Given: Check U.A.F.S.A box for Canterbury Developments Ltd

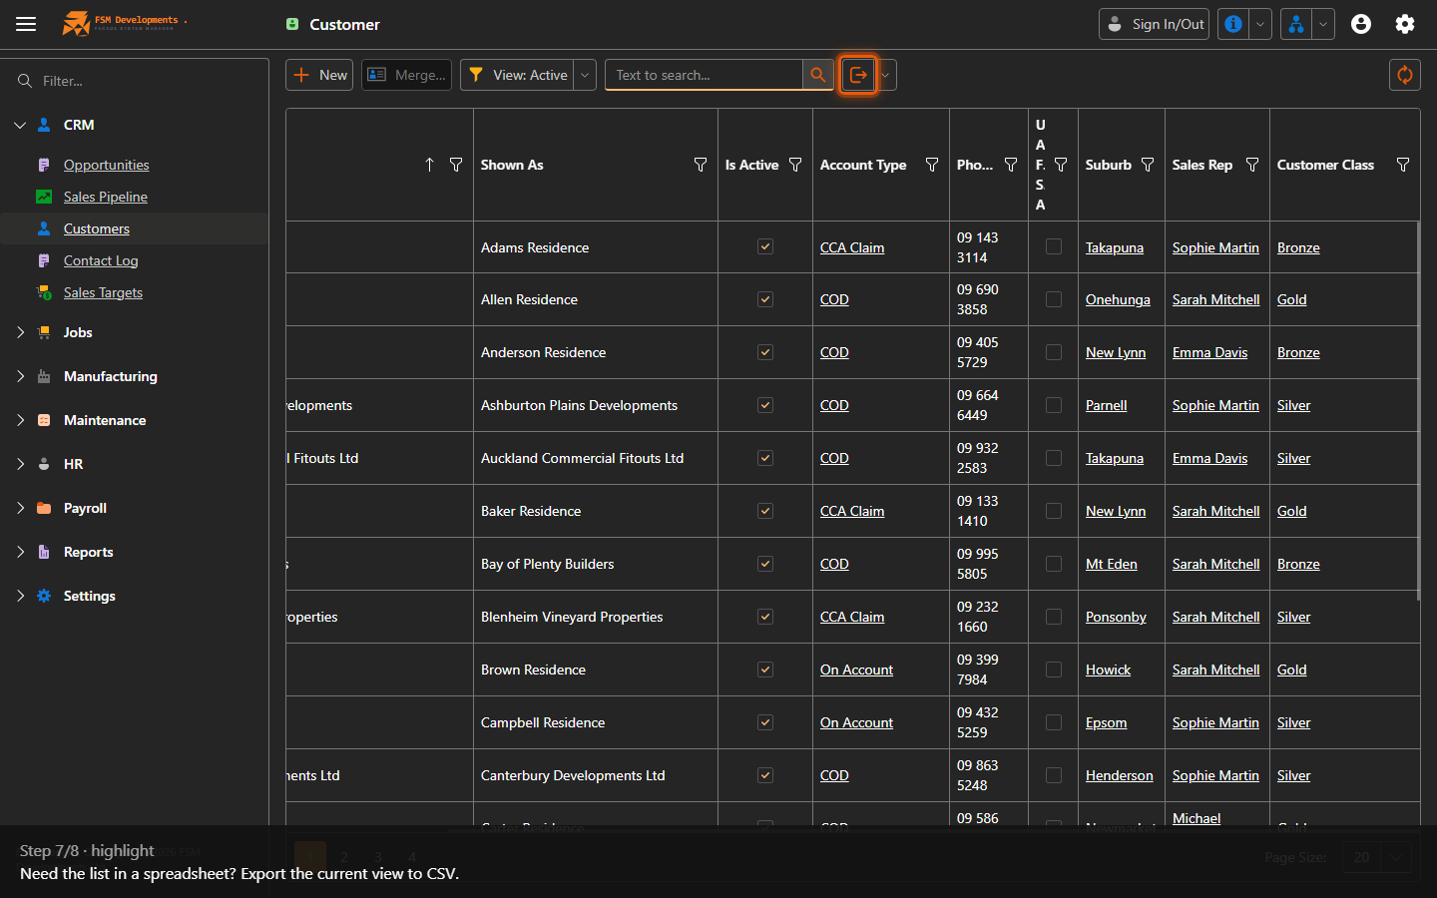Looking at the screenshot, I should point(1054,775).
